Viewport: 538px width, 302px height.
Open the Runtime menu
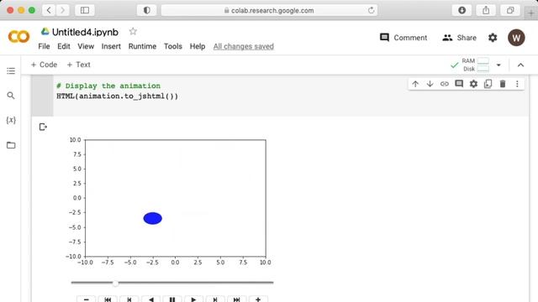pyautogui.click(x=142, y=46)
